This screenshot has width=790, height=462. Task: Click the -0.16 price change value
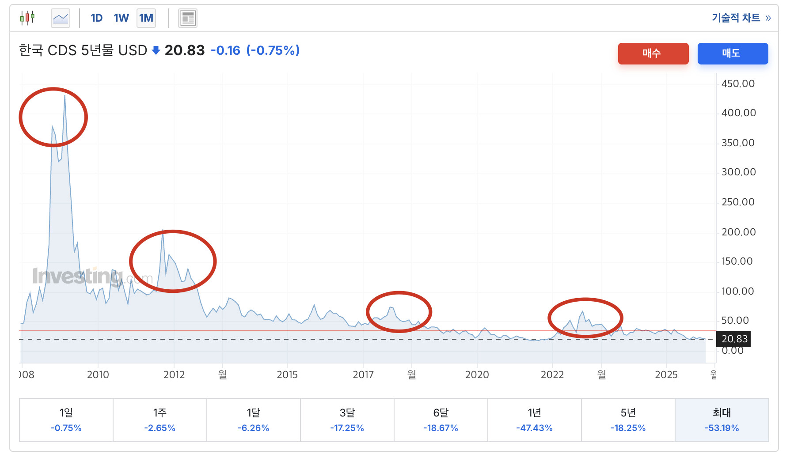coord(225,50)
